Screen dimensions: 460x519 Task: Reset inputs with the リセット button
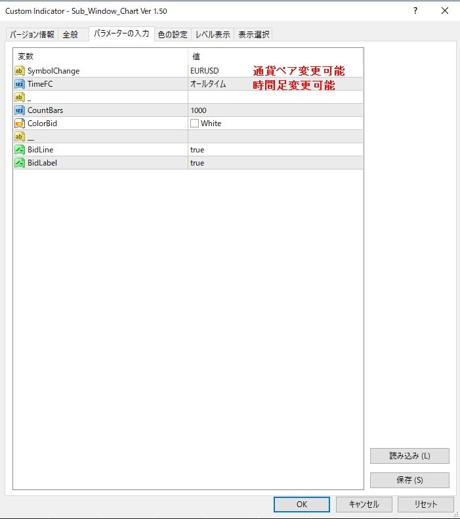[x=426, y=504]
